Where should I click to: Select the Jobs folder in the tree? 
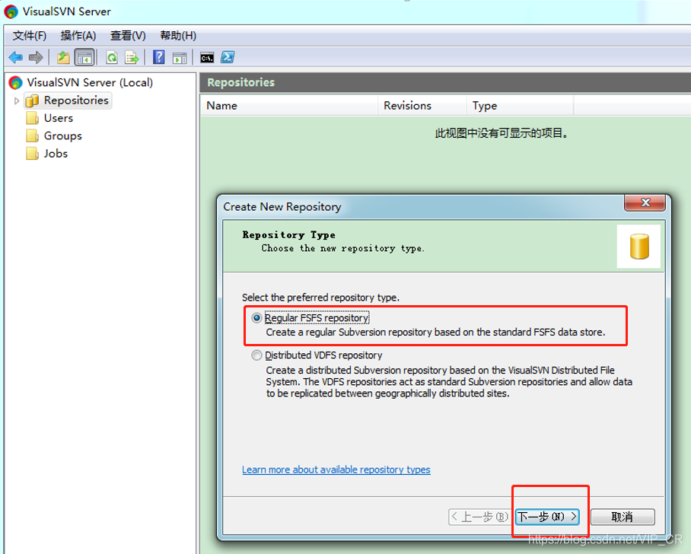point(56,154)
